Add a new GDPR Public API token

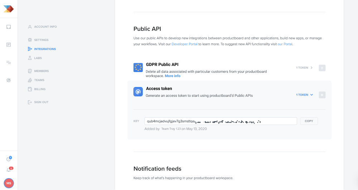(322, 68)
